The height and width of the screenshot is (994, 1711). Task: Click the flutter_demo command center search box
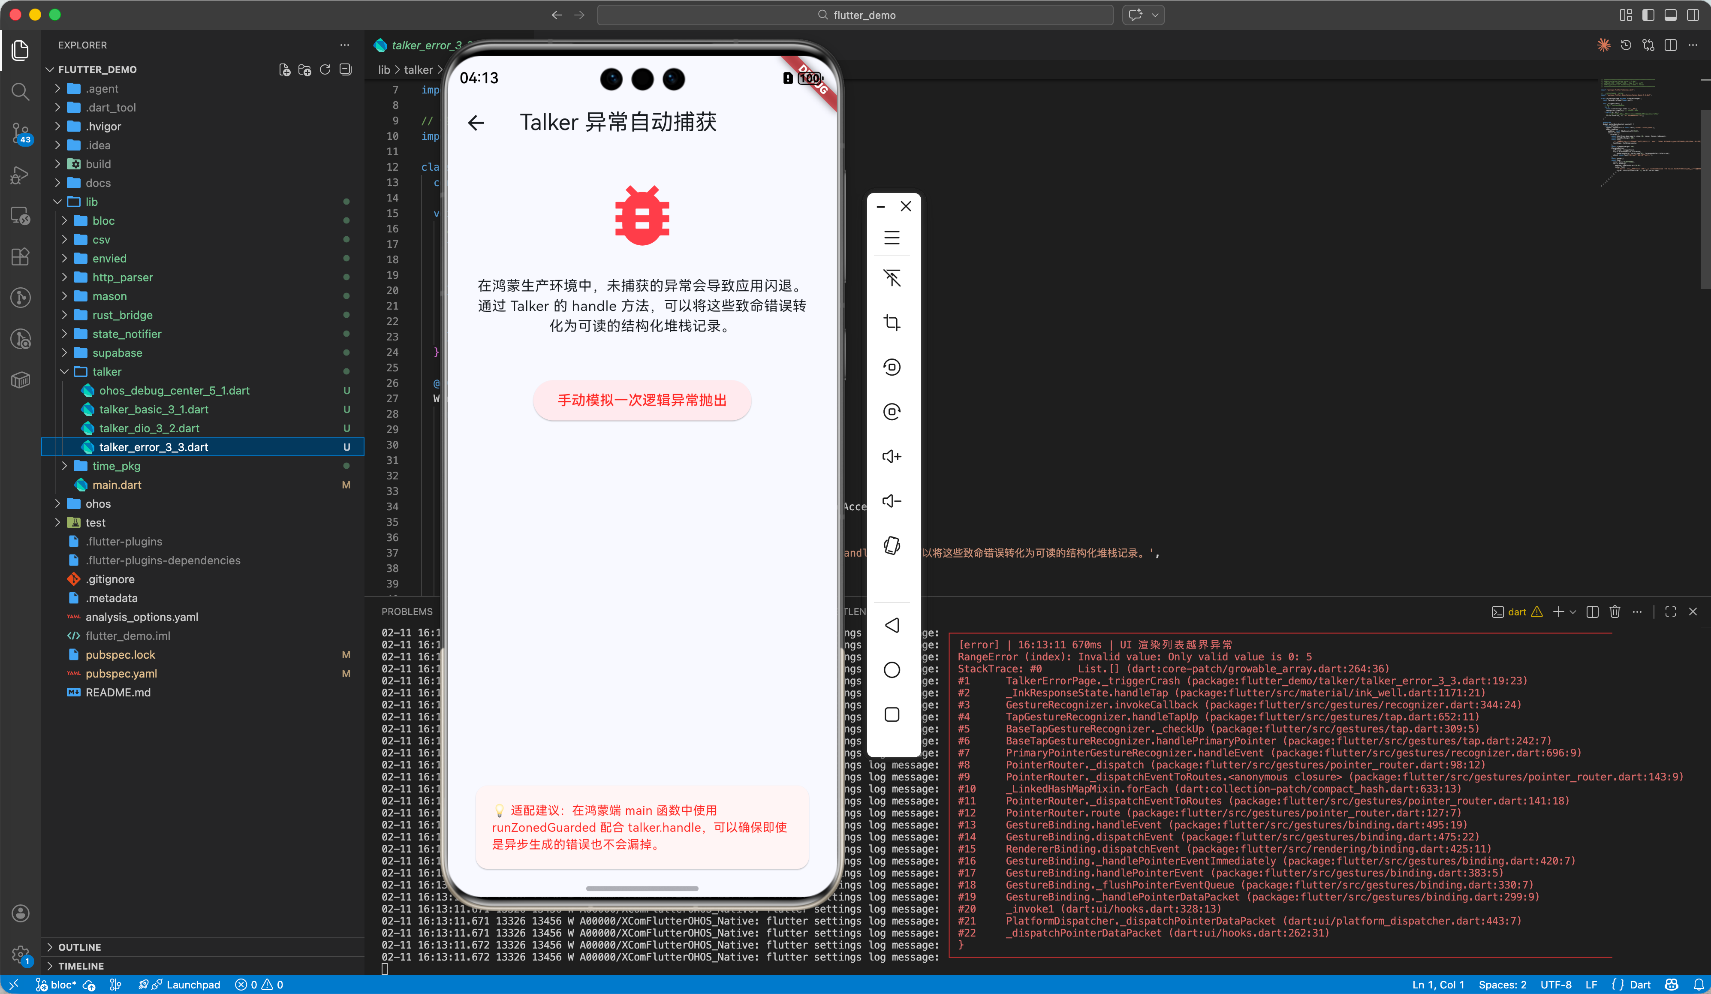tap(855, 15)
